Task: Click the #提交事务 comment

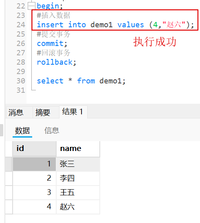Action: click(53, 34)
